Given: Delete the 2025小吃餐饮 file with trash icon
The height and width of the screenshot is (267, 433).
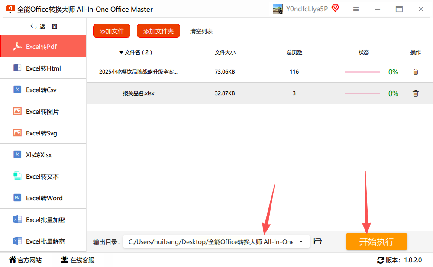Looking at the screenshot, I should [x=416, y=72].
